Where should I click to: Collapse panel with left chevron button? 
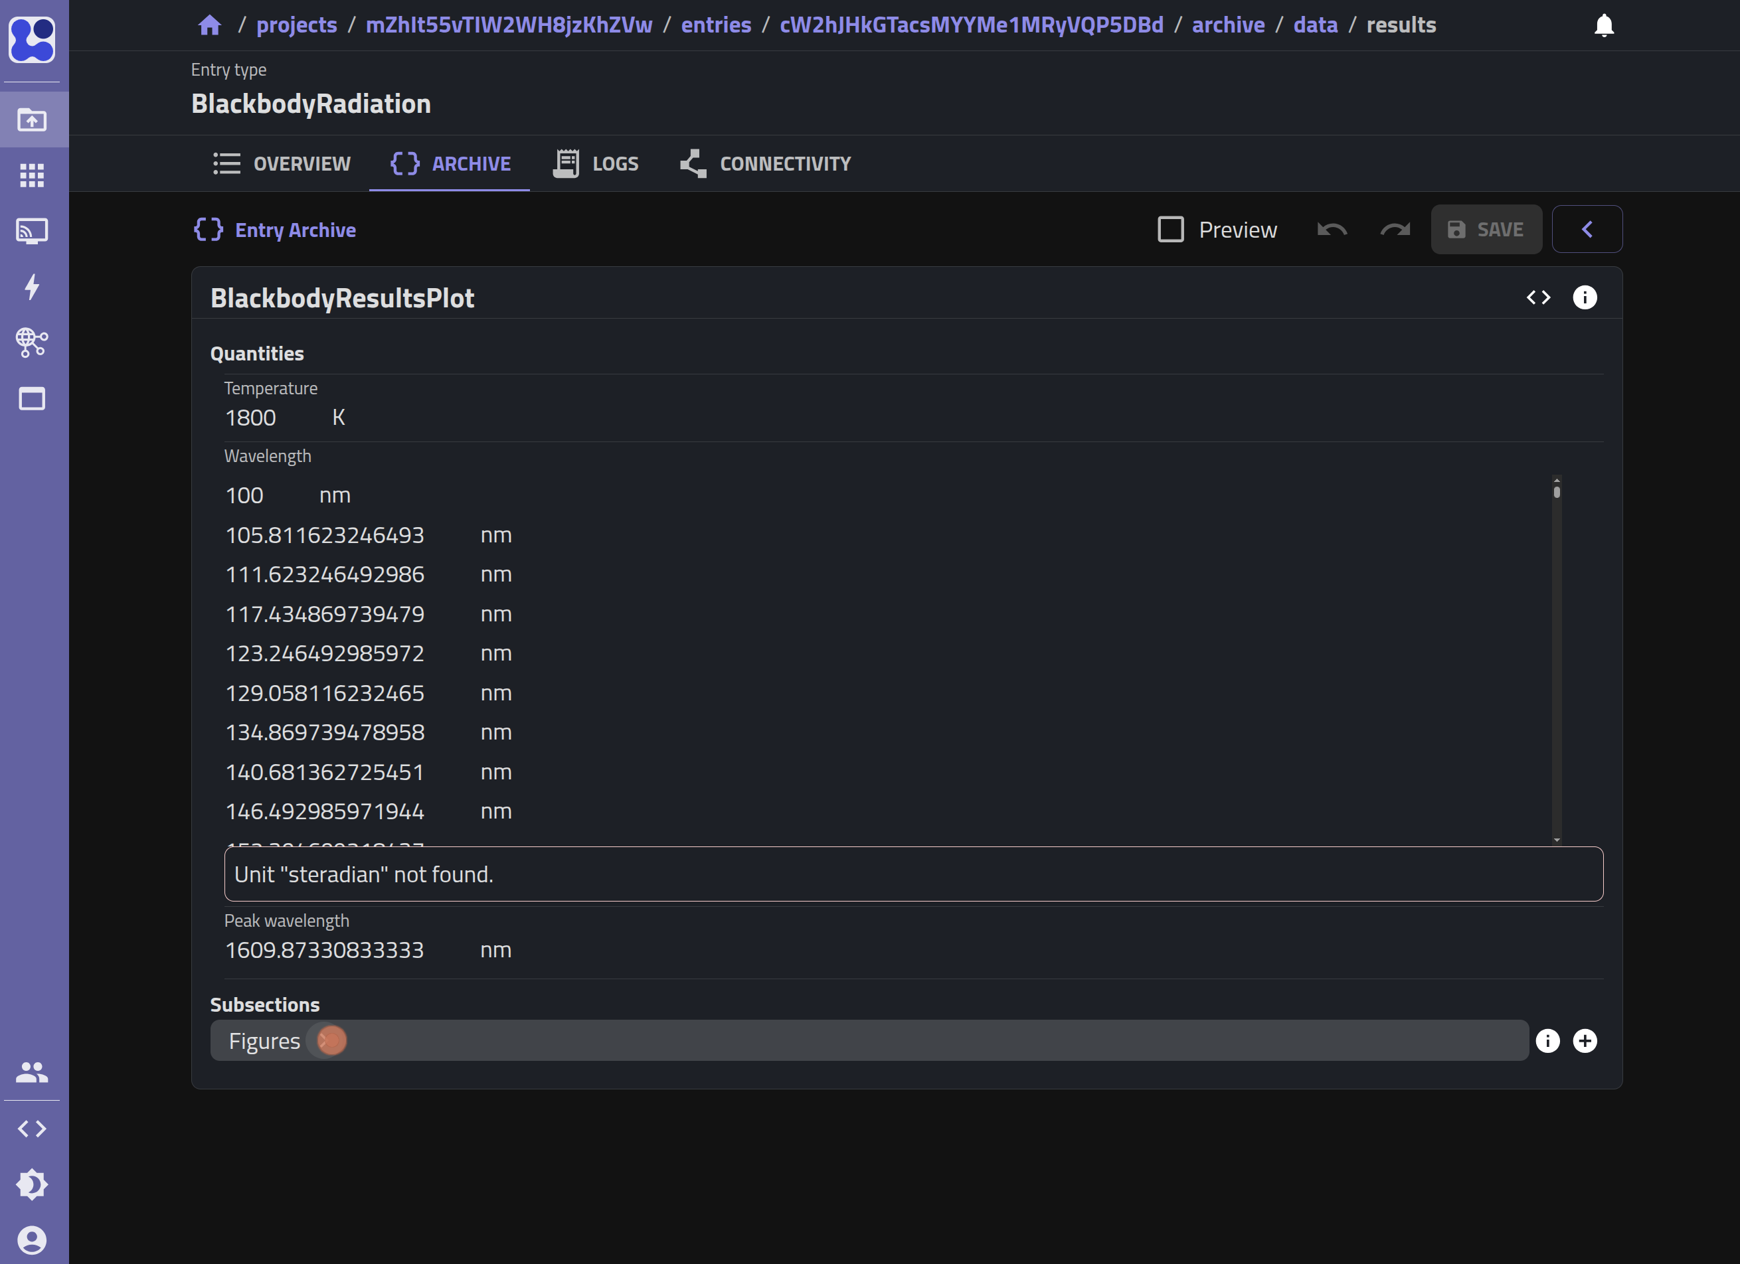click(1587, 229)
